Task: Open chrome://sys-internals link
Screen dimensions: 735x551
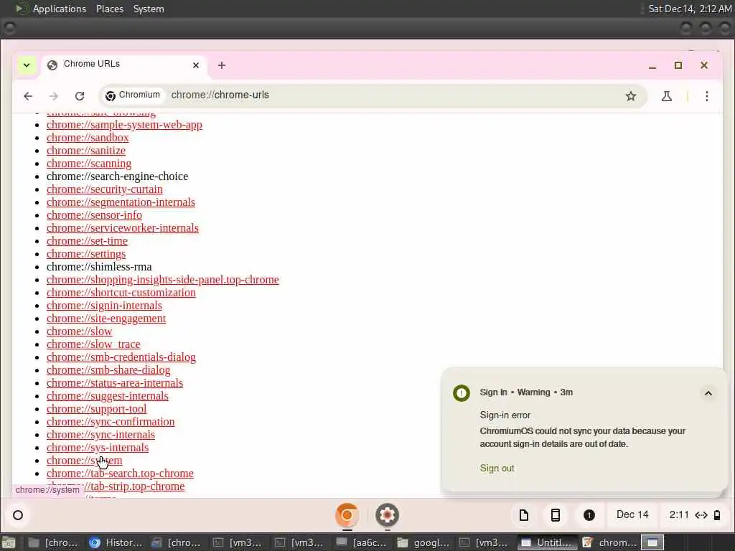Action: pos(98,448)
